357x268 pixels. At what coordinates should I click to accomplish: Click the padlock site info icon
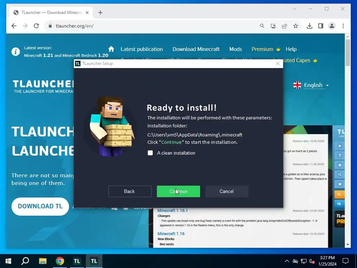pos(50,26)
